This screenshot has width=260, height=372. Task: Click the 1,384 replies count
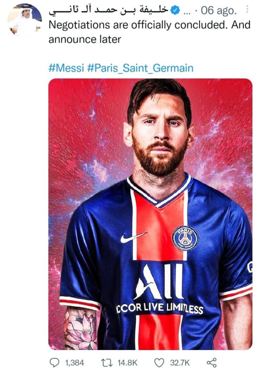coord(74,363)
